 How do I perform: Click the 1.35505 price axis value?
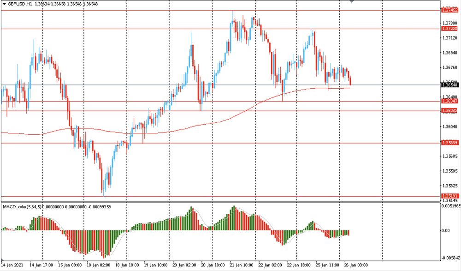click(x=450, y=171)
